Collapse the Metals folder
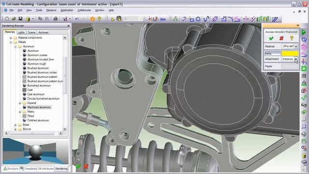Viewport: 309px width, 174px height. pyautogui.click(x=11, y=42)
